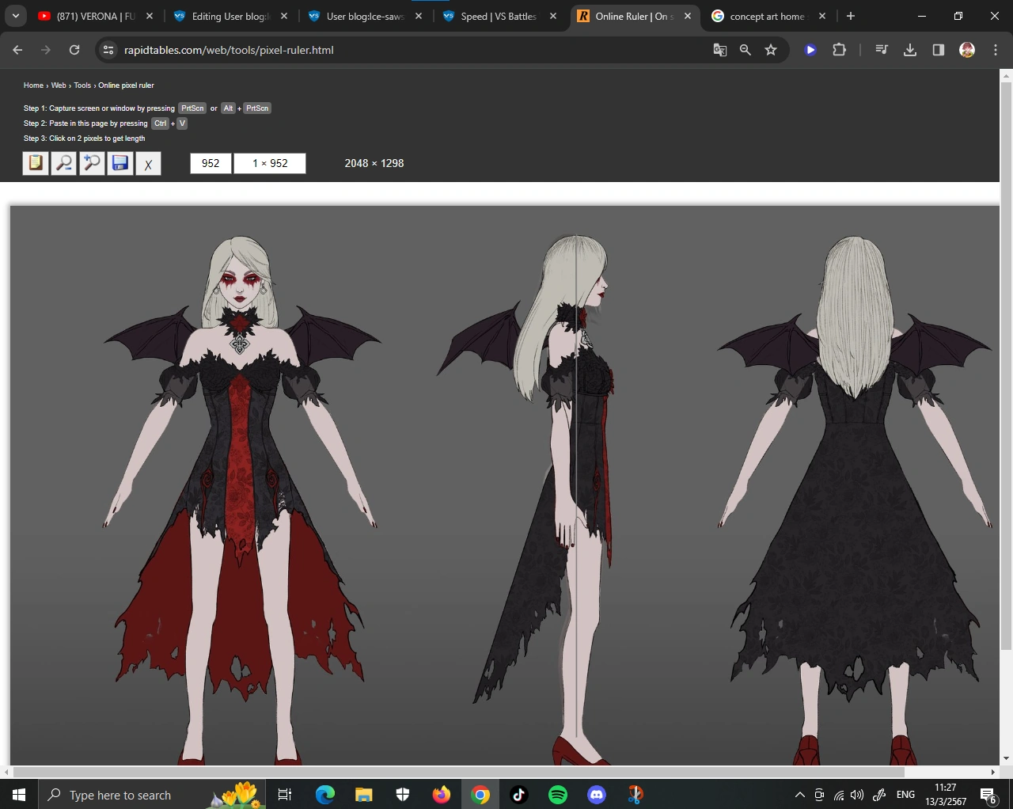
Task: Bookmark this page with the star icon
Action: pos(771,50)
